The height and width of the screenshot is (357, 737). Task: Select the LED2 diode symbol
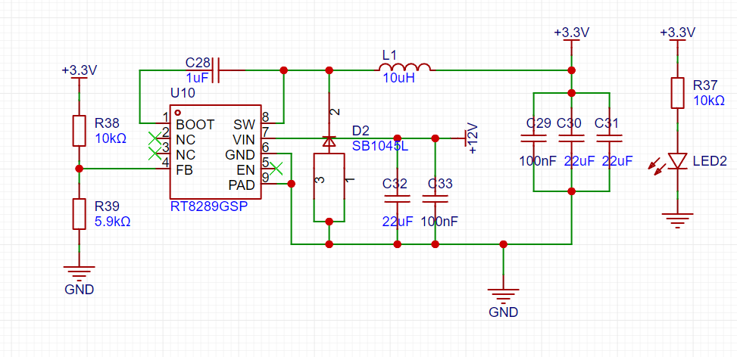[677, 161]
